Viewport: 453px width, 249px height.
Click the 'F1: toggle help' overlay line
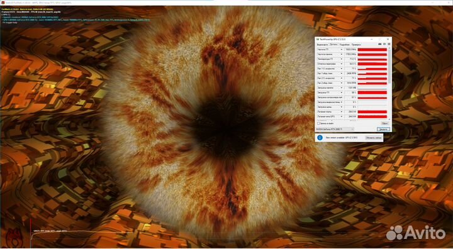(9, 23)
